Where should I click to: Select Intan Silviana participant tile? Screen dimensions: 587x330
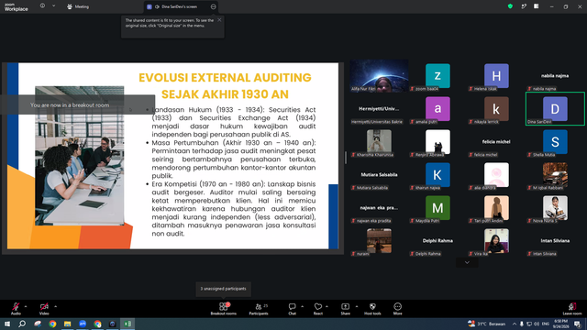(555, 240)
